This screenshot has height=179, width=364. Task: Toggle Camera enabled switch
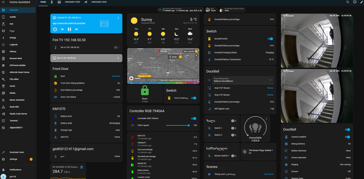[347, 137]
